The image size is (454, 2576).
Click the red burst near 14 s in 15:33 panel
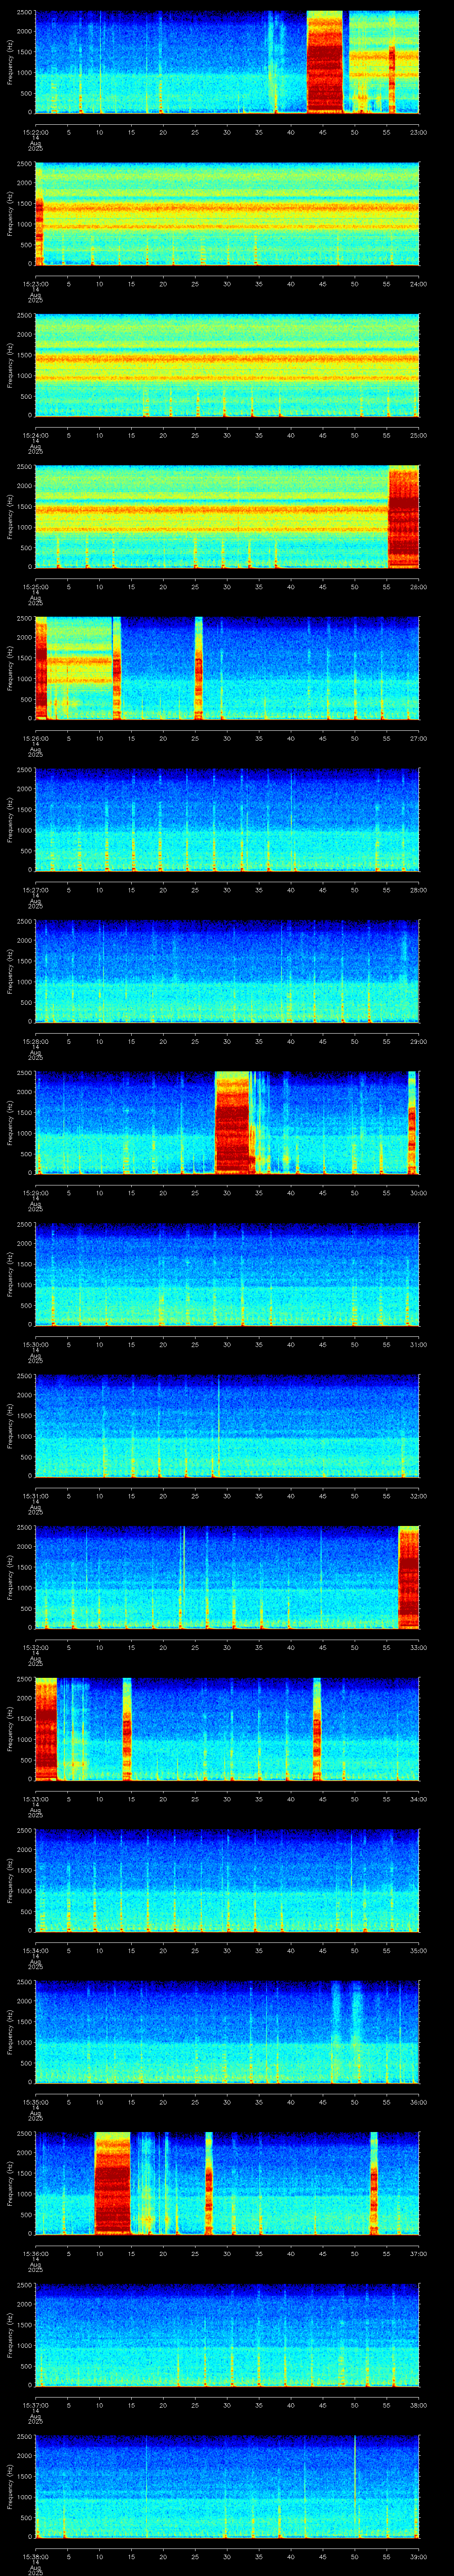click(127, 1729)
